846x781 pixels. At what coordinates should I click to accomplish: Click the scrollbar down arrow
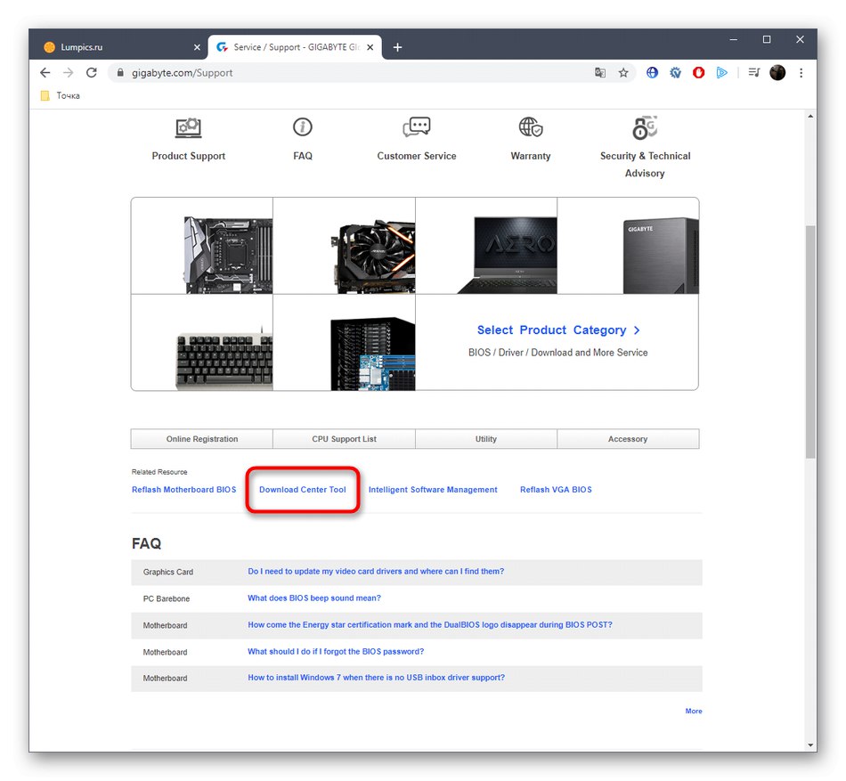click(810, 744)
